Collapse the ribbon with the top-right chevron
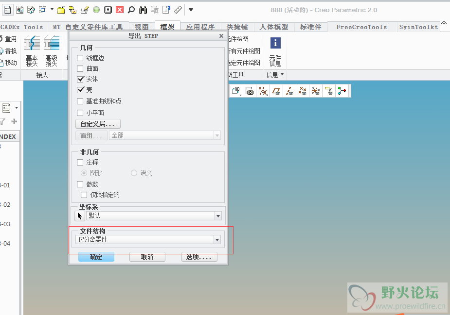 pos(444,23)
